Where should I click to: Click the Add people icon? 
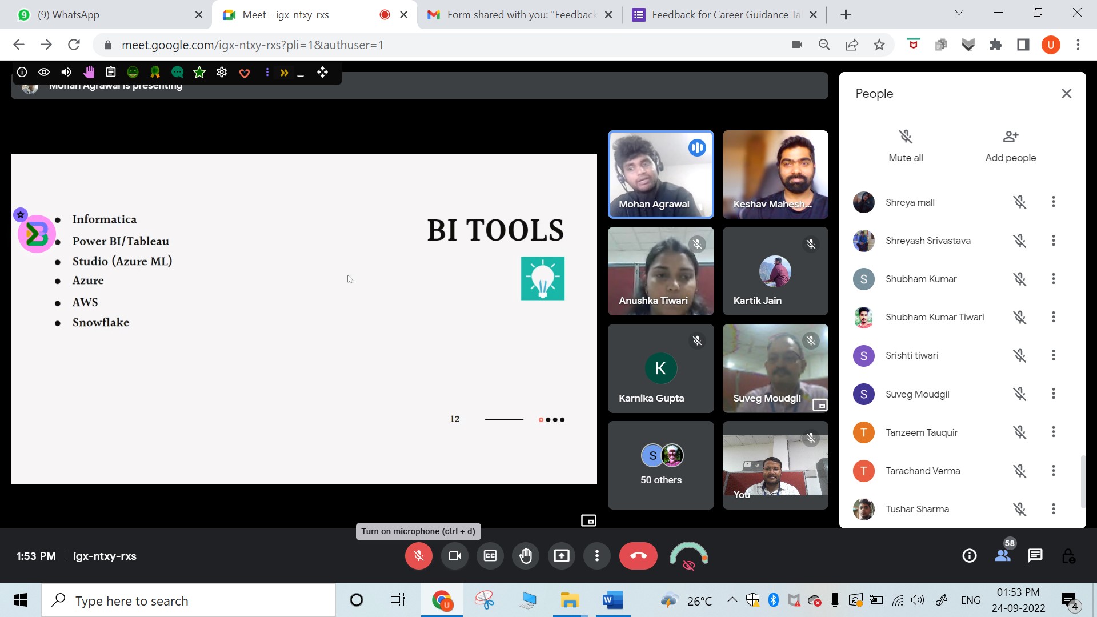(1010, 137)
